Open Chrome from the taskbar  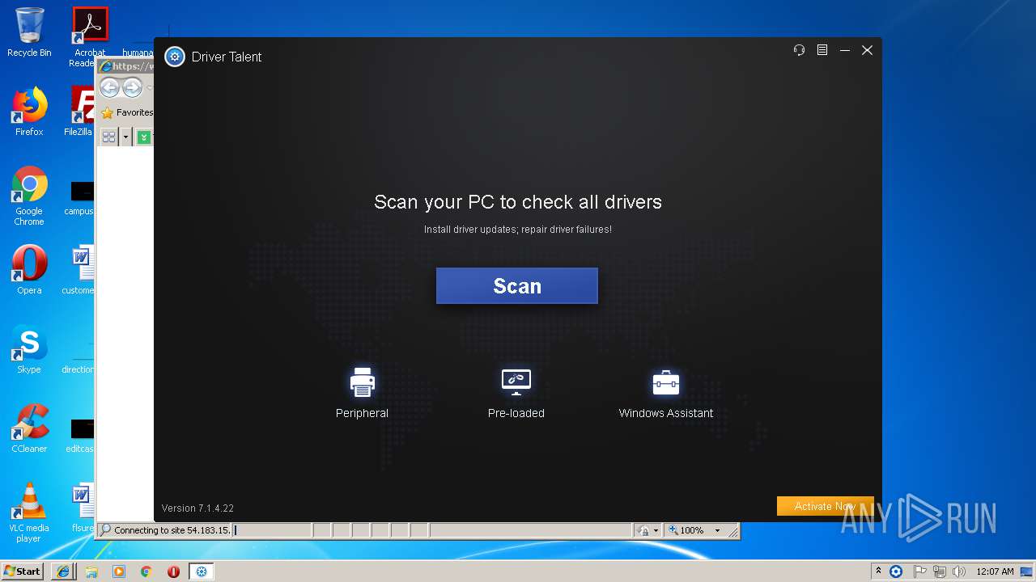(146, 571)
